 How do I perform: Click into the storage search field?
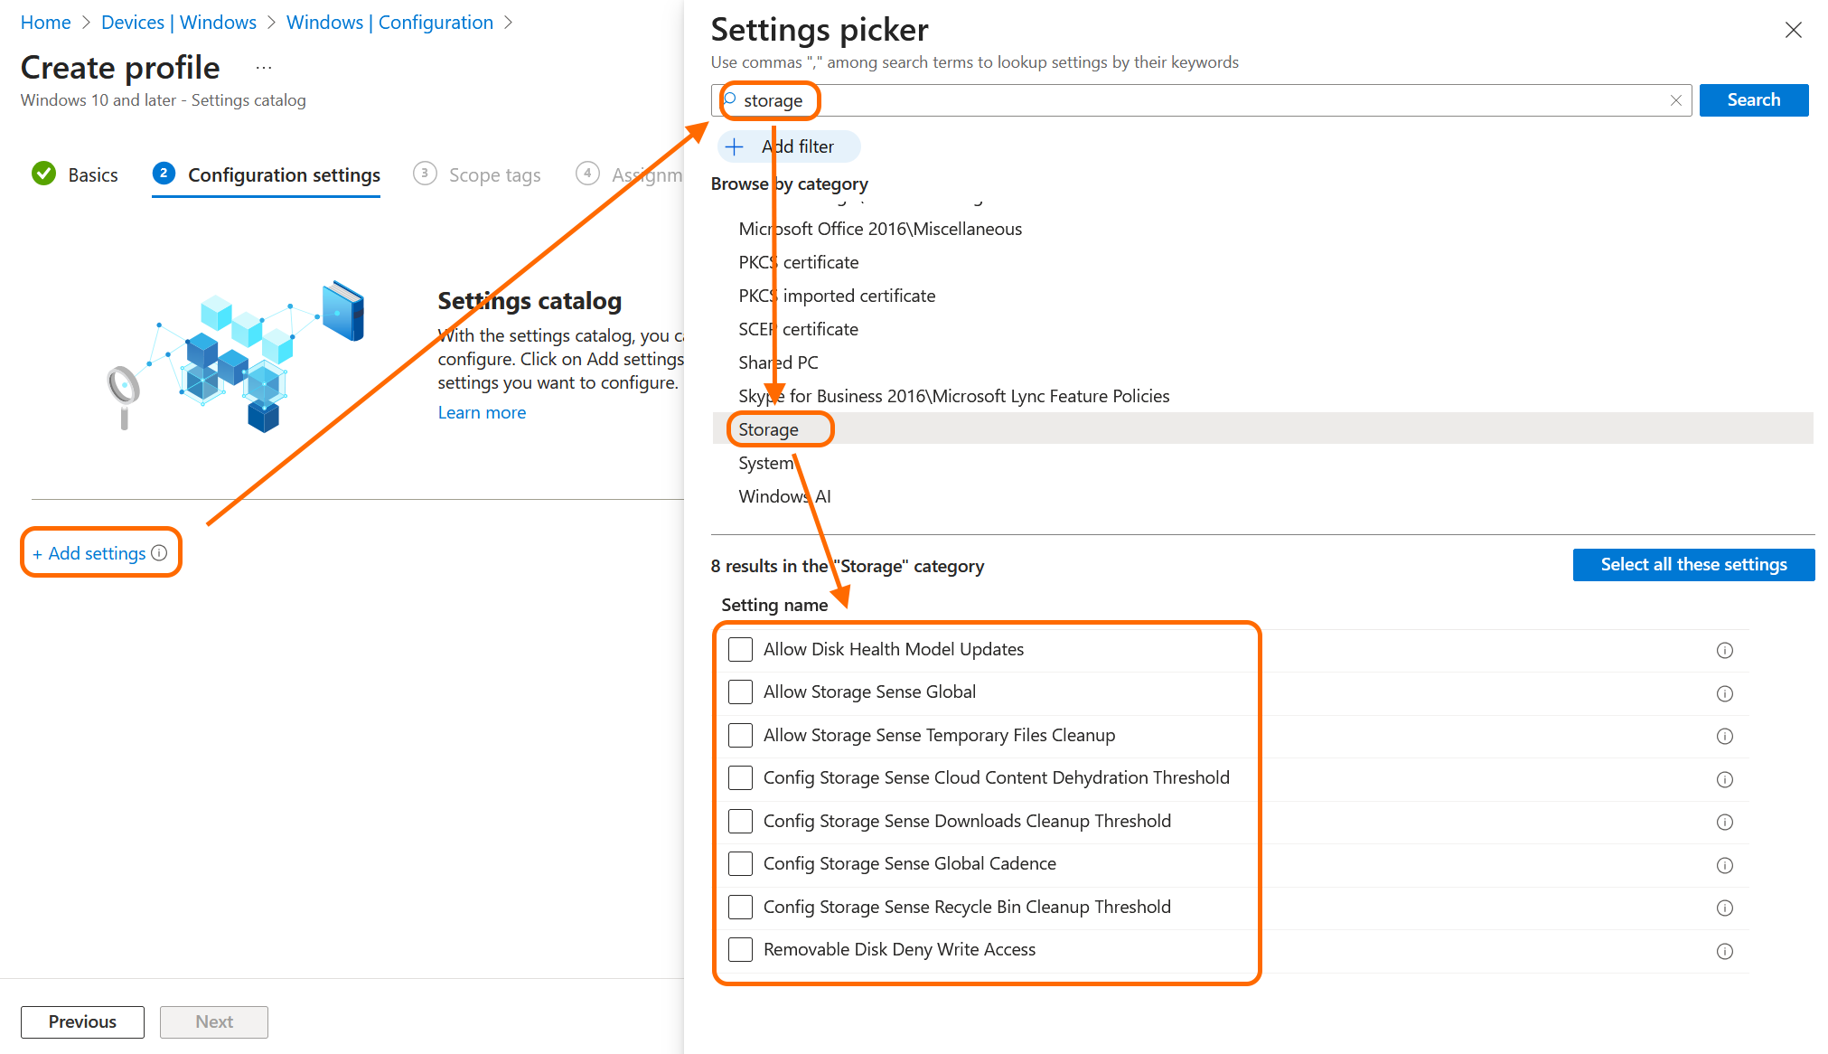pos(1175,100)
